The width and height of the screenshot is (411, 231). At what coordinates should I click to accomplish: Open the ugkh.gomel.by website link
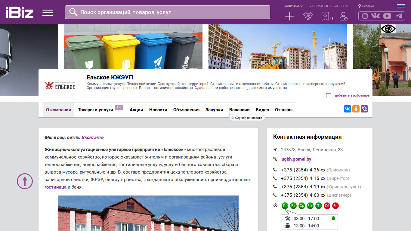pyautogui.click(x=296, y=159)
